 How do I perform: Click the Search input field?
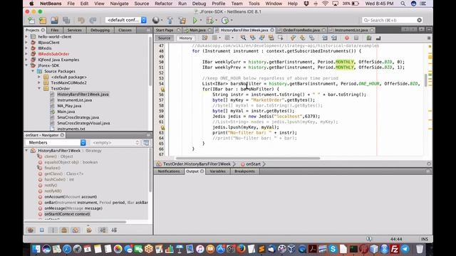click(x=393, y=20)
